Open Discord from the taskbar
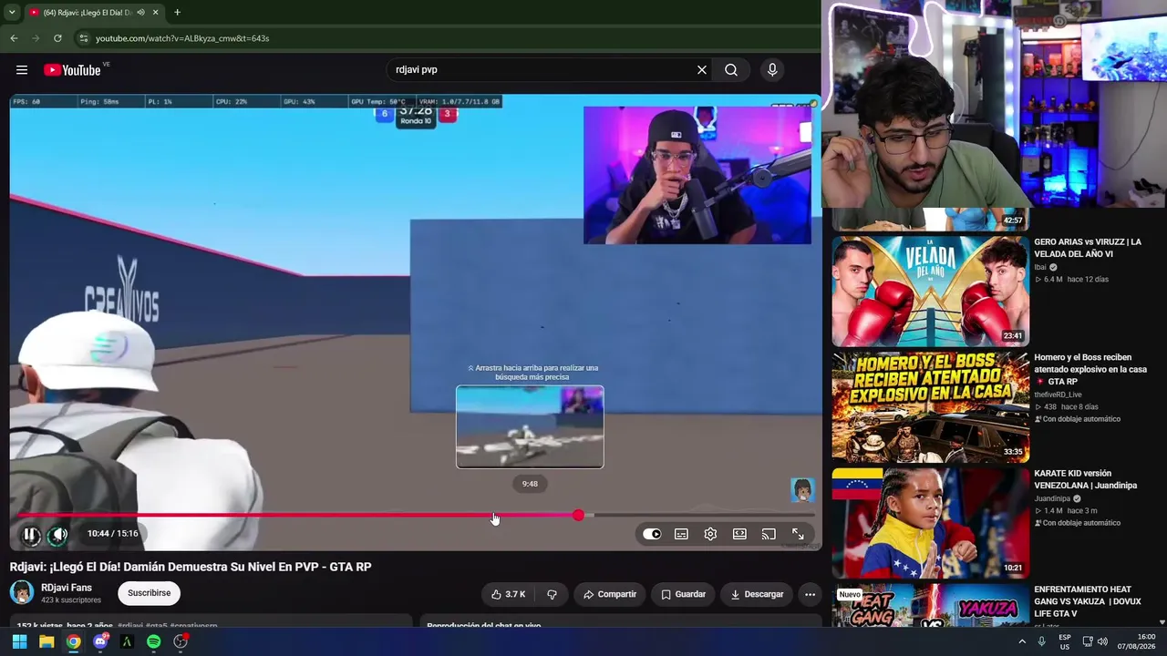The width and height of the screenshot is (1167, 656). click(100, 641)
